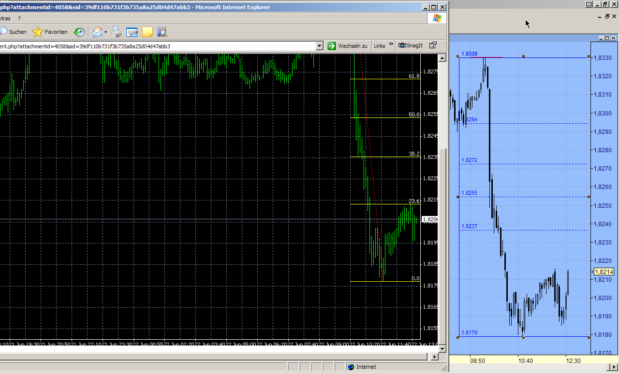Click the 1.8179 bottom level label
Image resolution: width=619 pixels, height=374 pixels.
click(x=469, y=332)
